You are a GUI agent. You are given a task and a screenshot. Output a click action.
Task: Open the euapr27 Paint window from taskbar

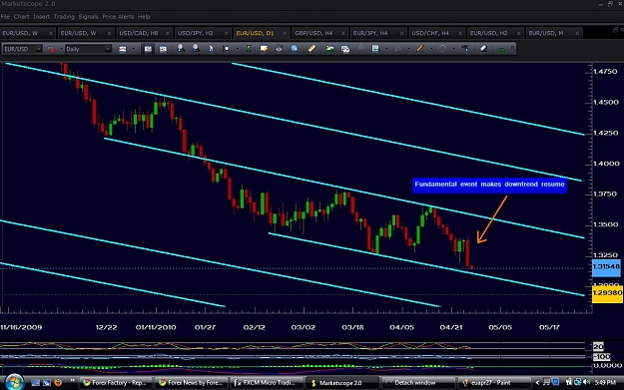tap(493, 383)
